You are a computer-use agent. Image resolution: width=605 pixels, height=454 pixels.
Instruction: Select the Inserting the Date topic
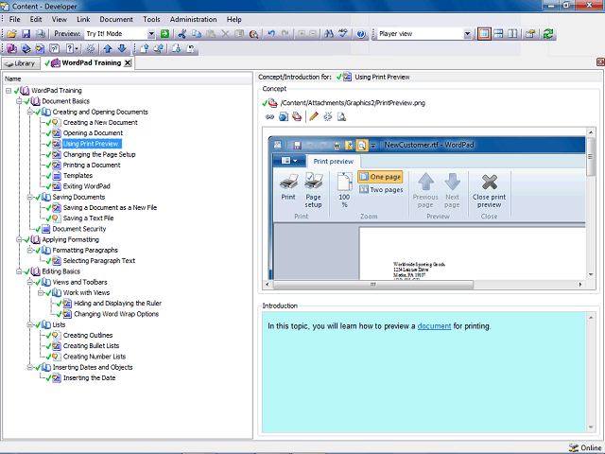tap(89, 378)
